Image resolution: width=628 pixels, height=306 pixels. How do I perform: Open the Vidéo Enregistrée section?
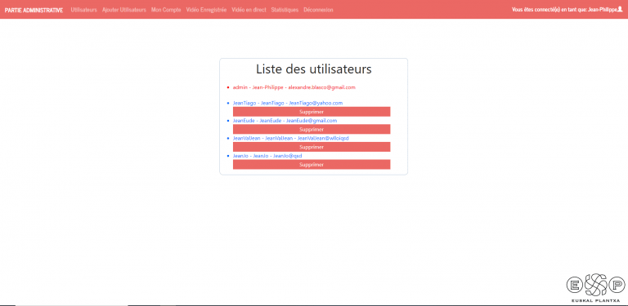click(x=206, y=10)
